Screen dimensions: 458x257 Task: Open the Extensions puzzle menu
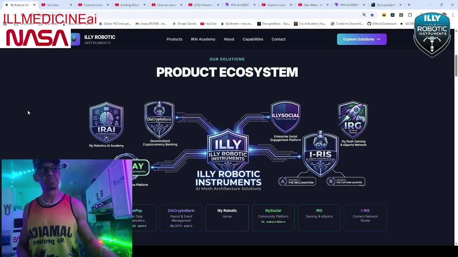[410, 15]
